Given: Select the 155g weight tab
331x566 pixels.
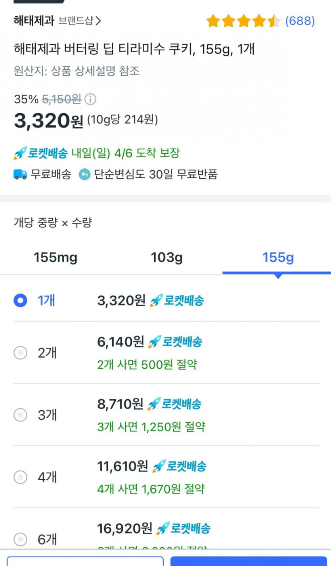Looking at the screenshot, I should tap(277, 258).
